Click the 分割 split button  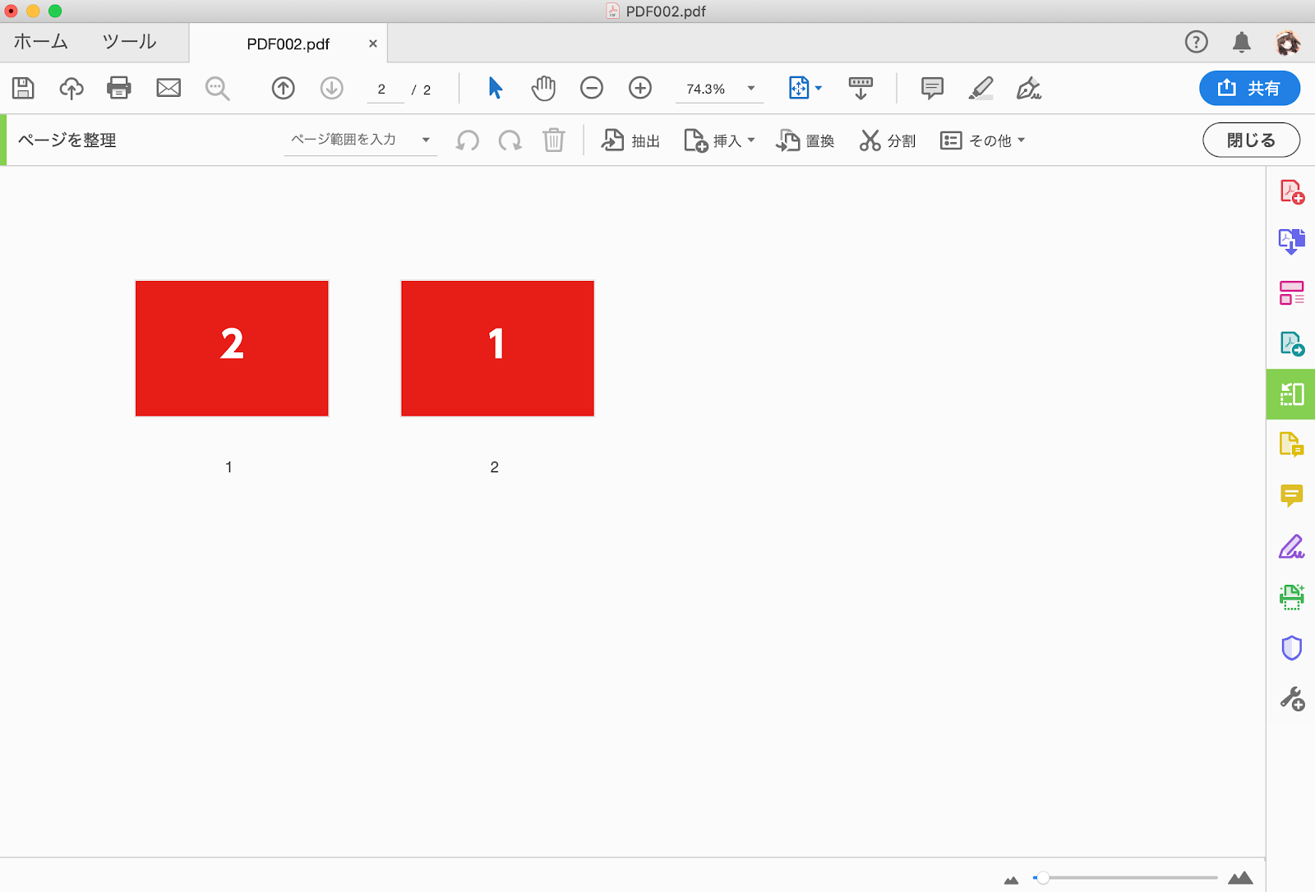pyautogui.click(x=887, y=140)
